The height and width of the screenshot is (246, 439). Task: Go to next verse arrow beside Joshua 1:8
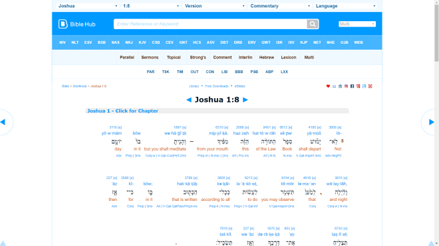[x=245, y=99]
